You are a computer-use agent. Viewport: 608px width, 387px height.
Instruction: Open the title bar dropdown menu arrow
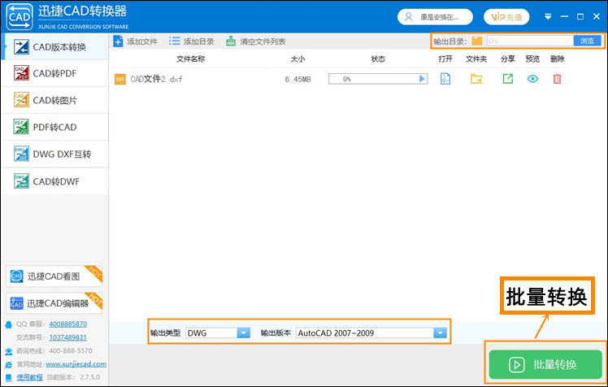click(x=548, y=17)
